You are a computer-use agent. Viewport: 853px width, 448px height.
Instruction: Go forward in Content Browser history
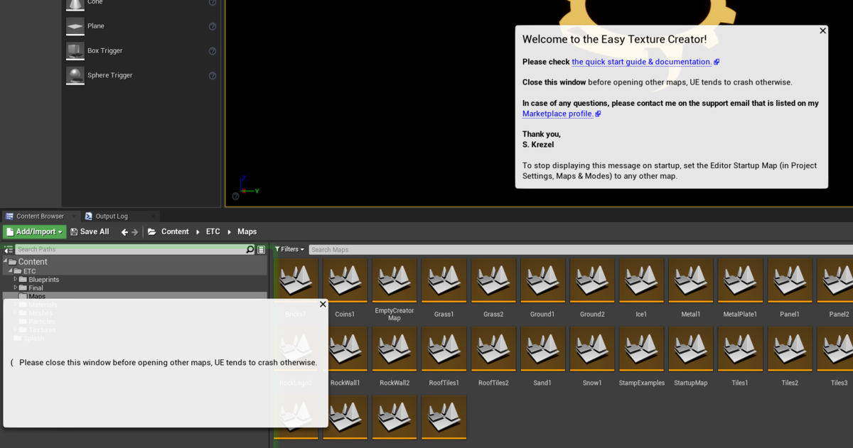point(135,232)
